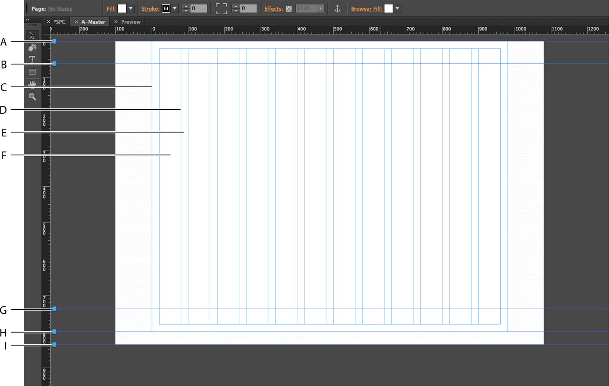The height and width of the screenshot is (386, 609).
Task: Click the Fill color swatch
Action: click(122, 9)
